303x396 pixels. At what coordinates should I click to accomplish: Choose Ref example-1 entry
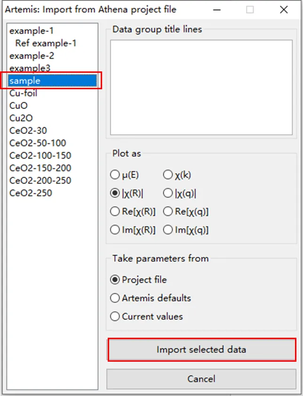tap(46, 43)
